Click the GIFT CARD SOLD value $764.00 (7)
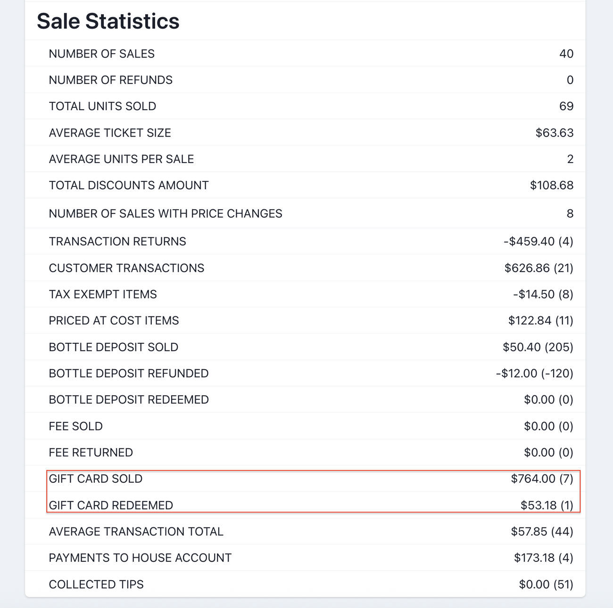 [x=542, y=479]
